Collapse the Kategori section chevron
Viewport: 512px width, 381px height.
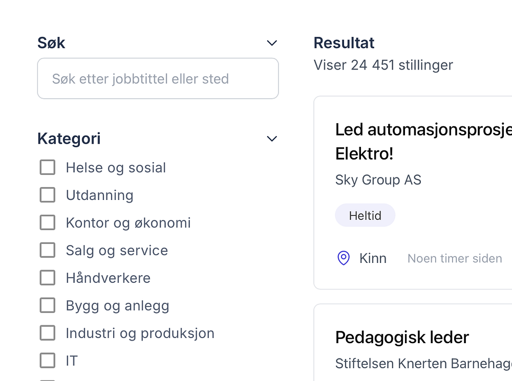[272, 139]
